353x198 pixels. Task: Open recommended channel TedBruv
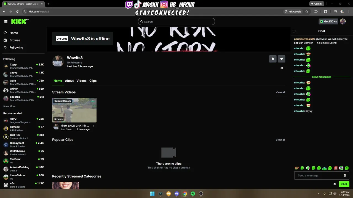tap(23, 161)
